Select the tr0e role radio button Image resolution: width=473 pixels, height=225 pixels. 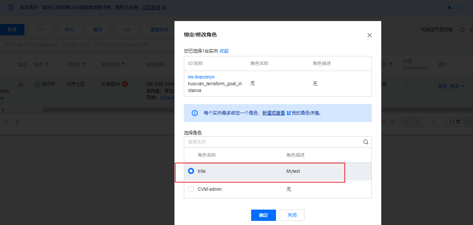pos(191,171)
